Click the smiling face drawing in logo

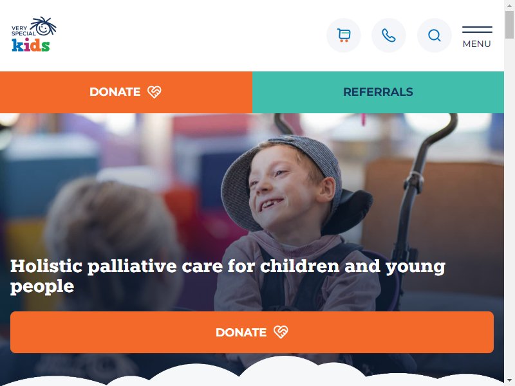click(43, 26)
